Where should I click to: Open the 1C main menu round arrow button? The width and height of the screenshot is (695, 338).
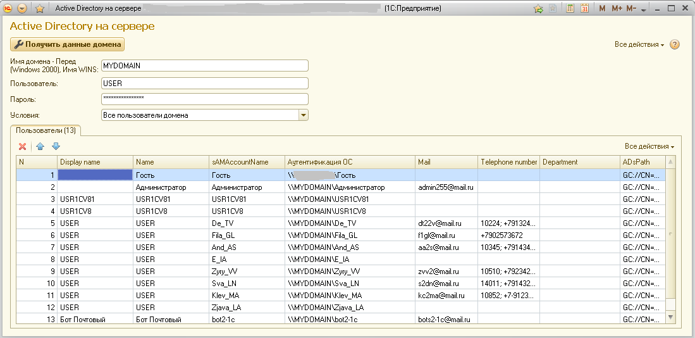click(x=23, y=9)
